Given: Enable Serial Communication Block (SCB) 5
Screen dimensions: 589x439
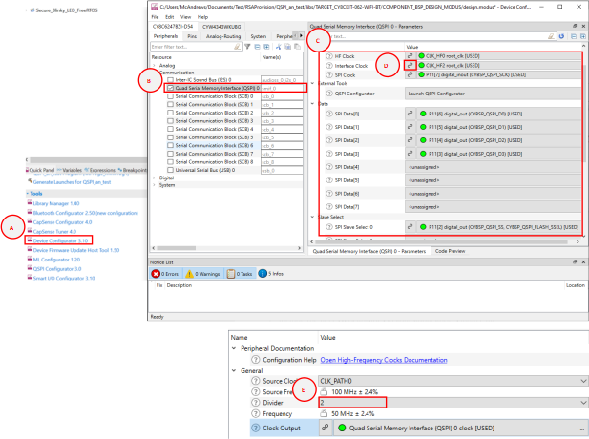Looking at the screenshot, I should [x=170, y=137].
